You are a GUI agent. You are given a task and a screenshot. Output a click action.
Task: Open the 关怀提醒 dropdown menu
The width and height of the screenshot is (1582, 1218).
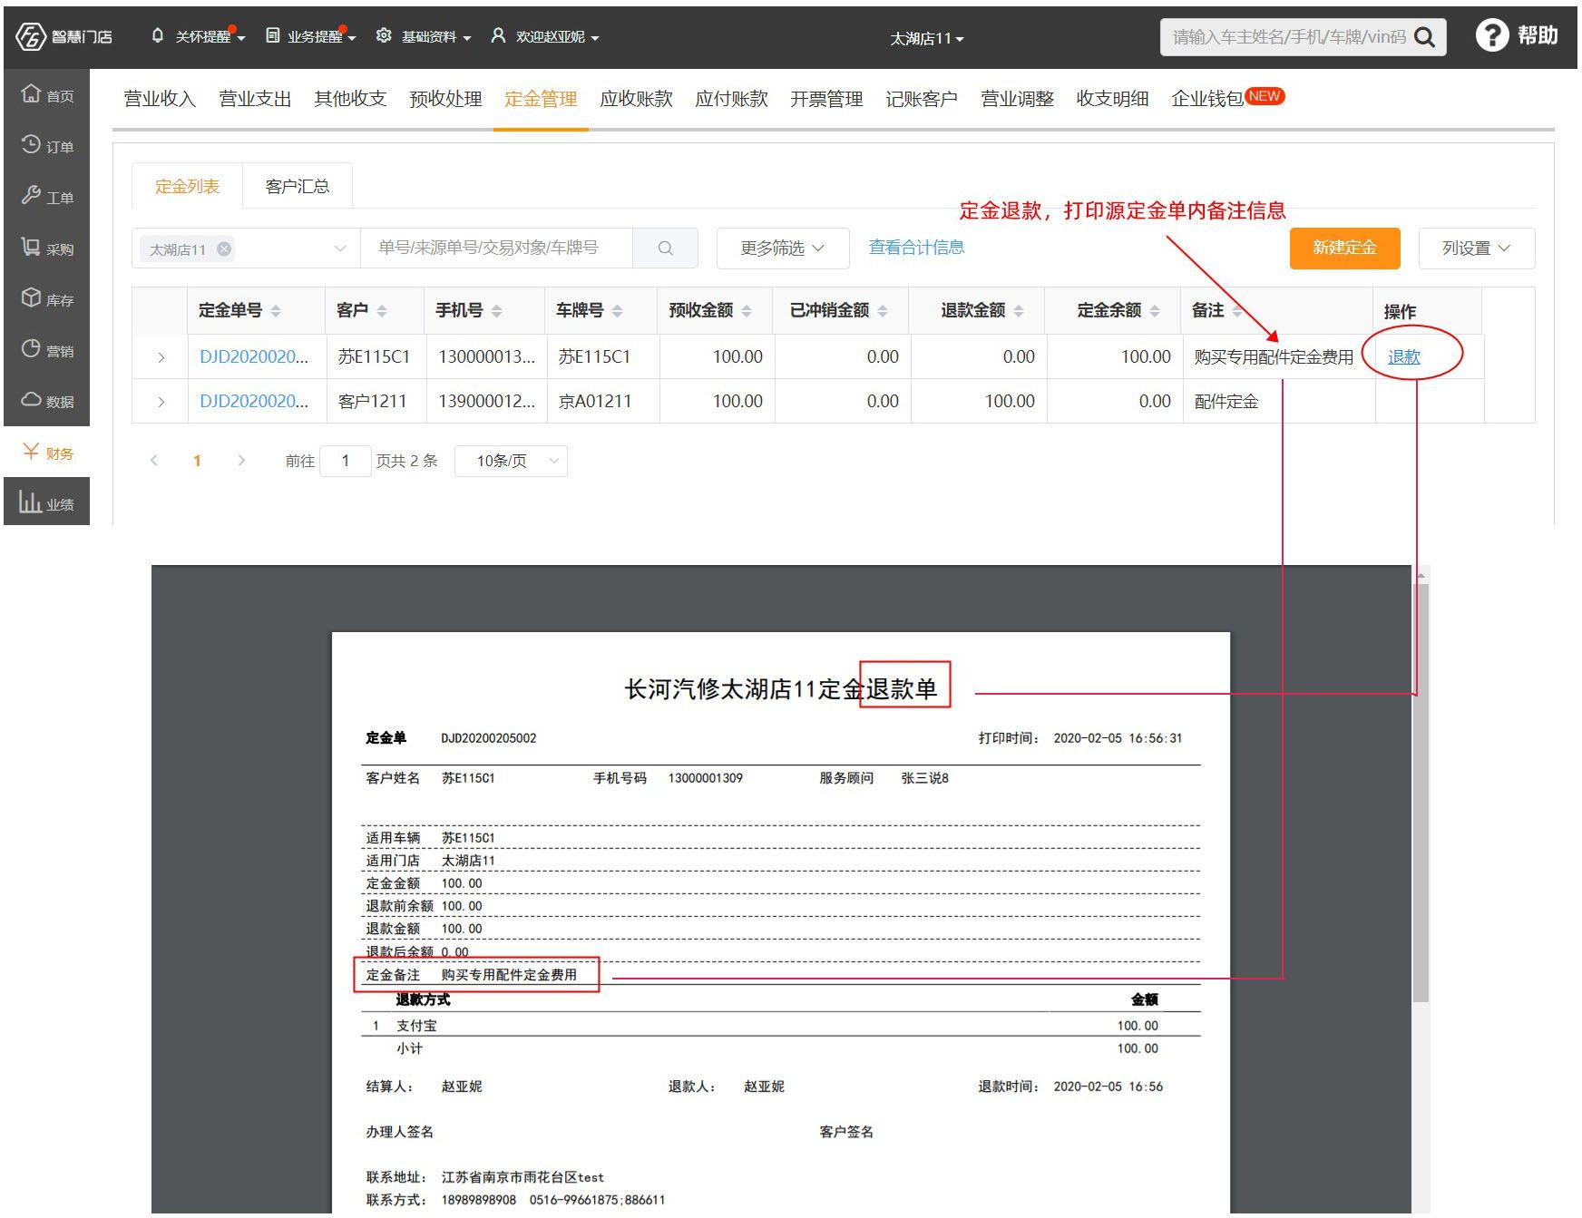198,36
